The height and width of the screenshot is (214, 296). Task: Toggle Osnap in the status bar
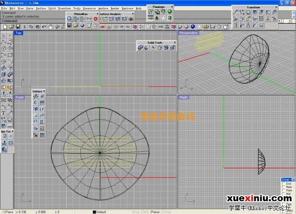(167, 212)
